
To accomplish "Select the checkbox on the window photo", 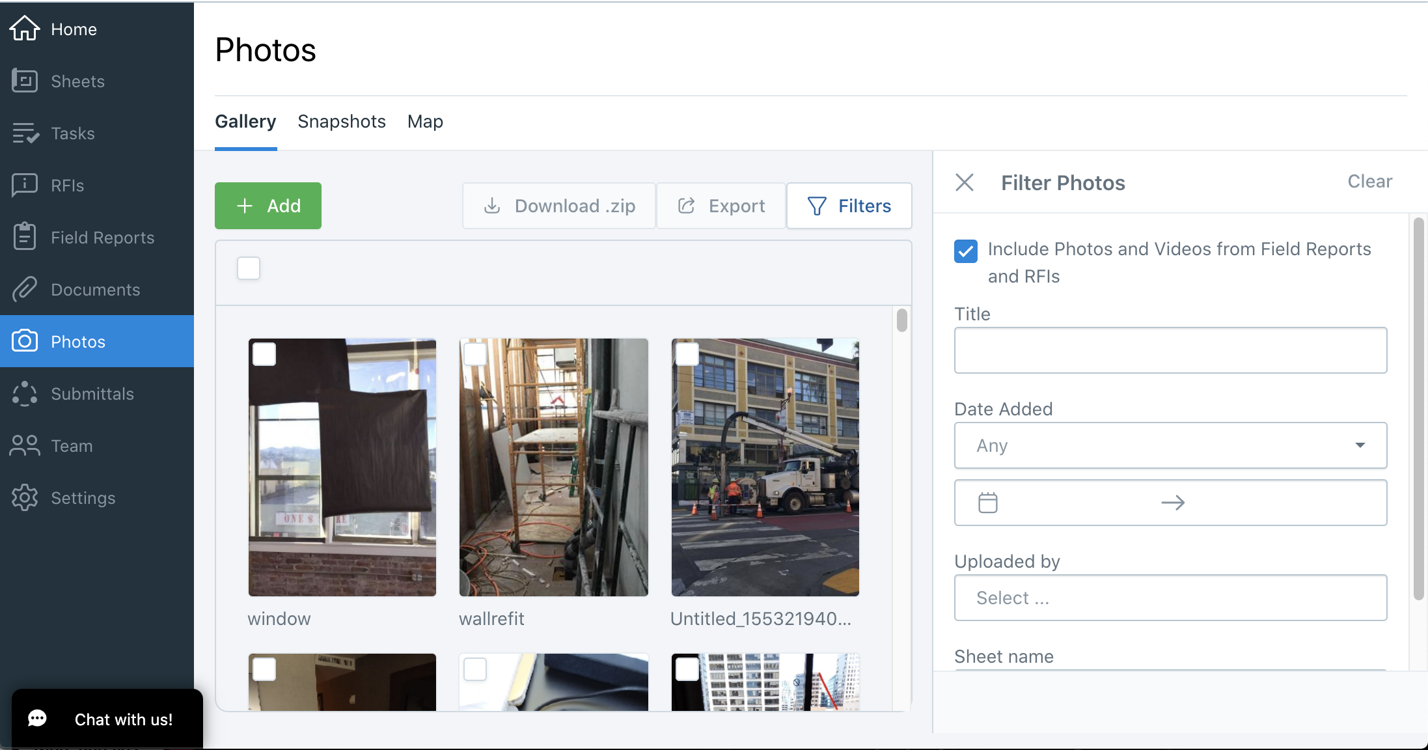I will click(x=264, y=354).
